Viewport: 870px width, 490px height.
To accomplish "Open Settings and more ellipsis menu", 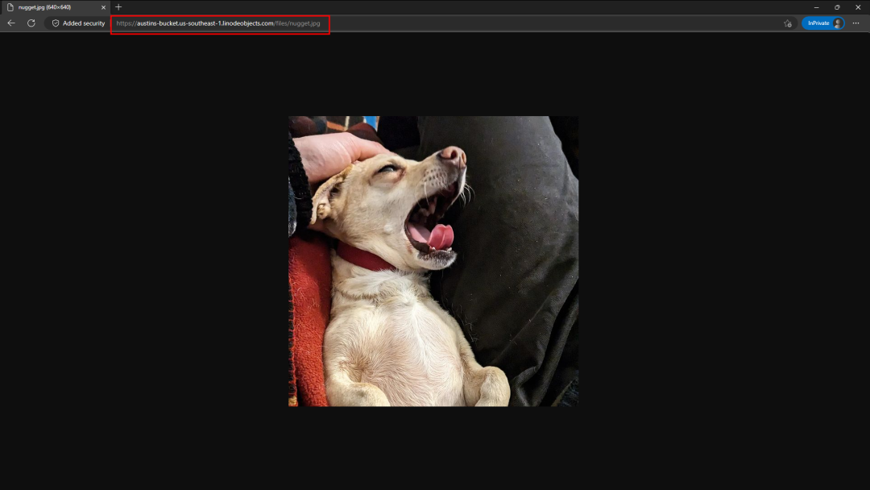I will tap(855, 23).
